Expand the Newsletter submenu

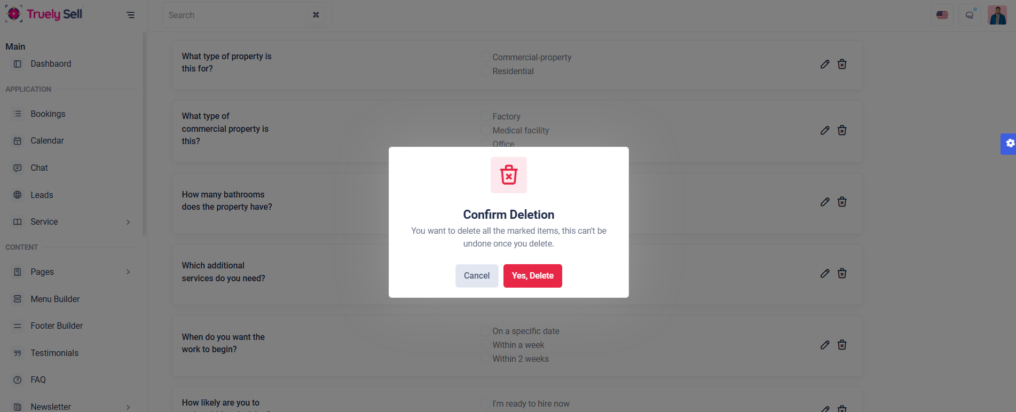tap(128, 407)
